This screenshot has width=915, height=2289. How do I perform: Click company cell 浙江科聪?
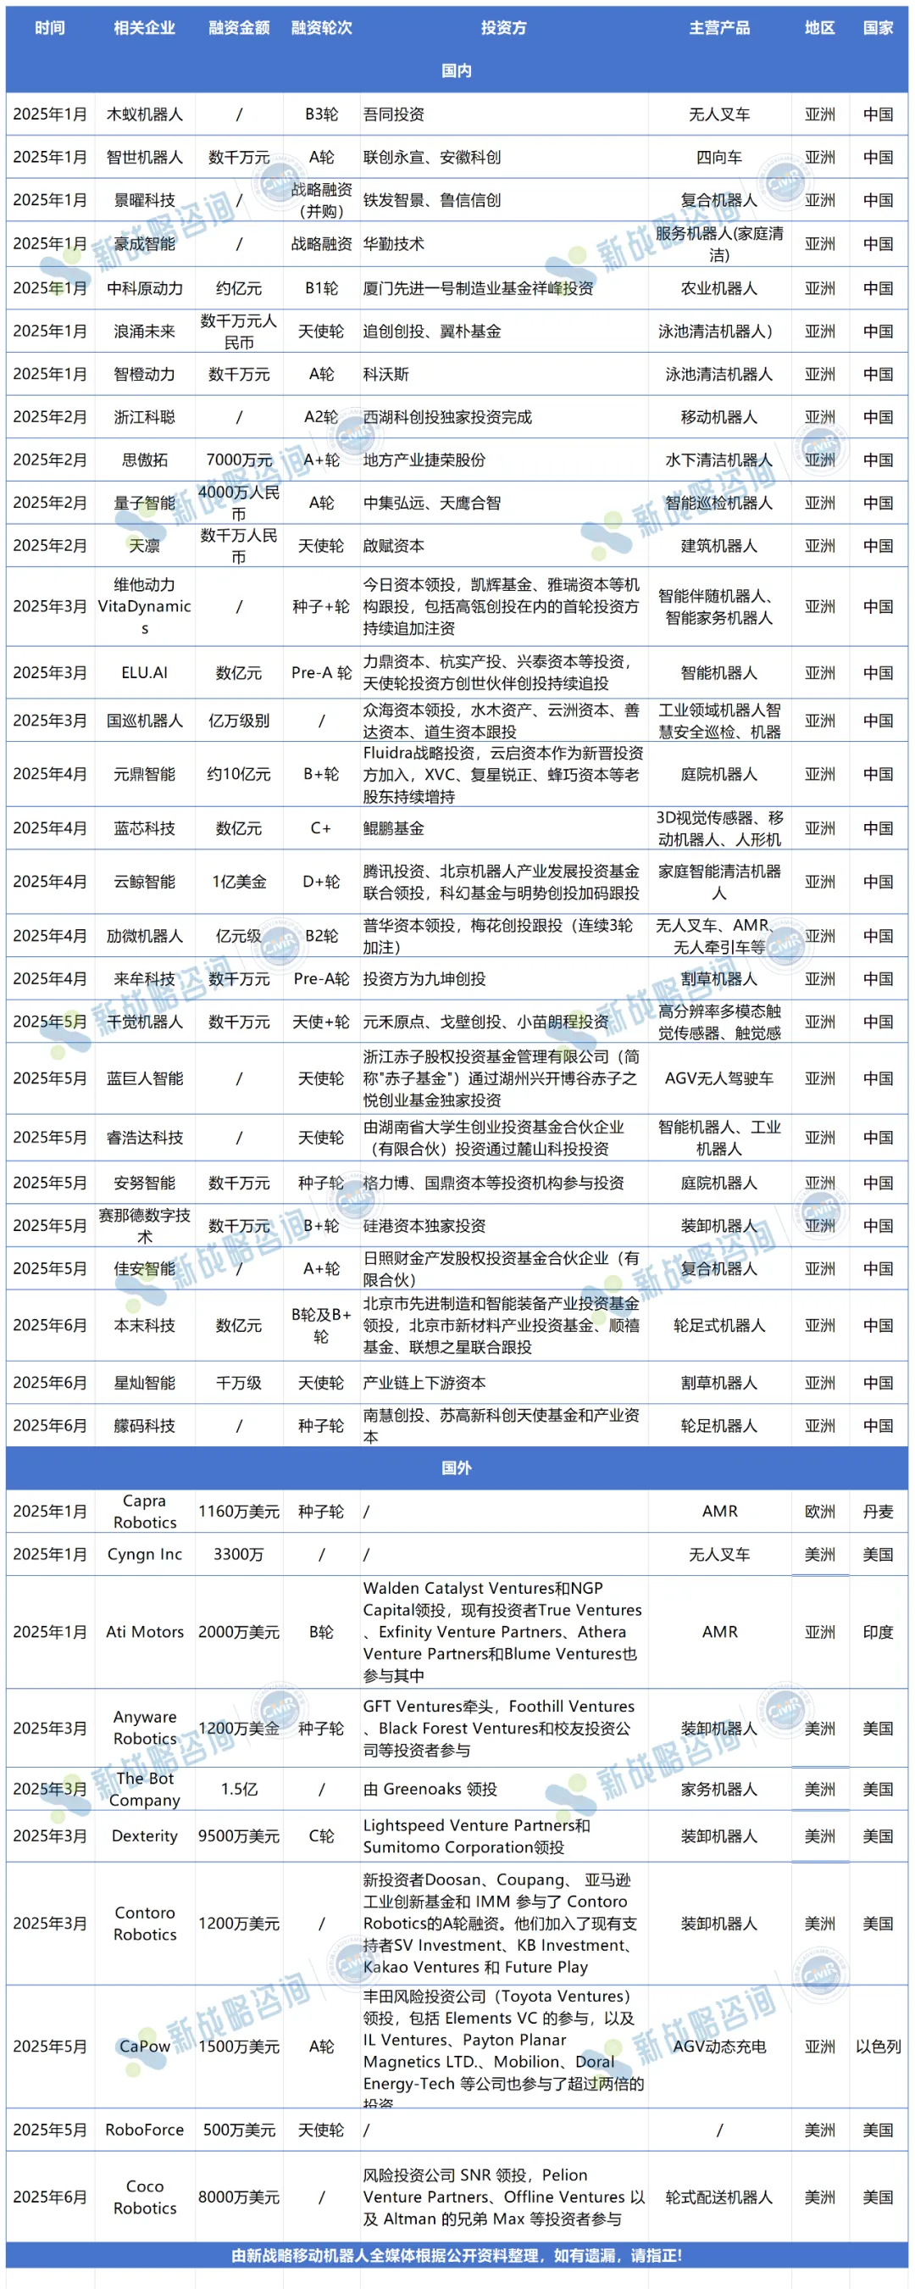click(144, 417)
